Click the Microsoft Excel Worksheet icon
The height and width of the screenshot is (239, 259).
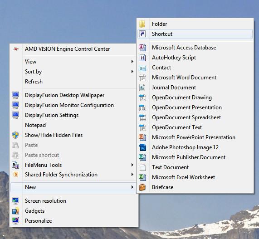pyautogui.click(x=142, y=177)
